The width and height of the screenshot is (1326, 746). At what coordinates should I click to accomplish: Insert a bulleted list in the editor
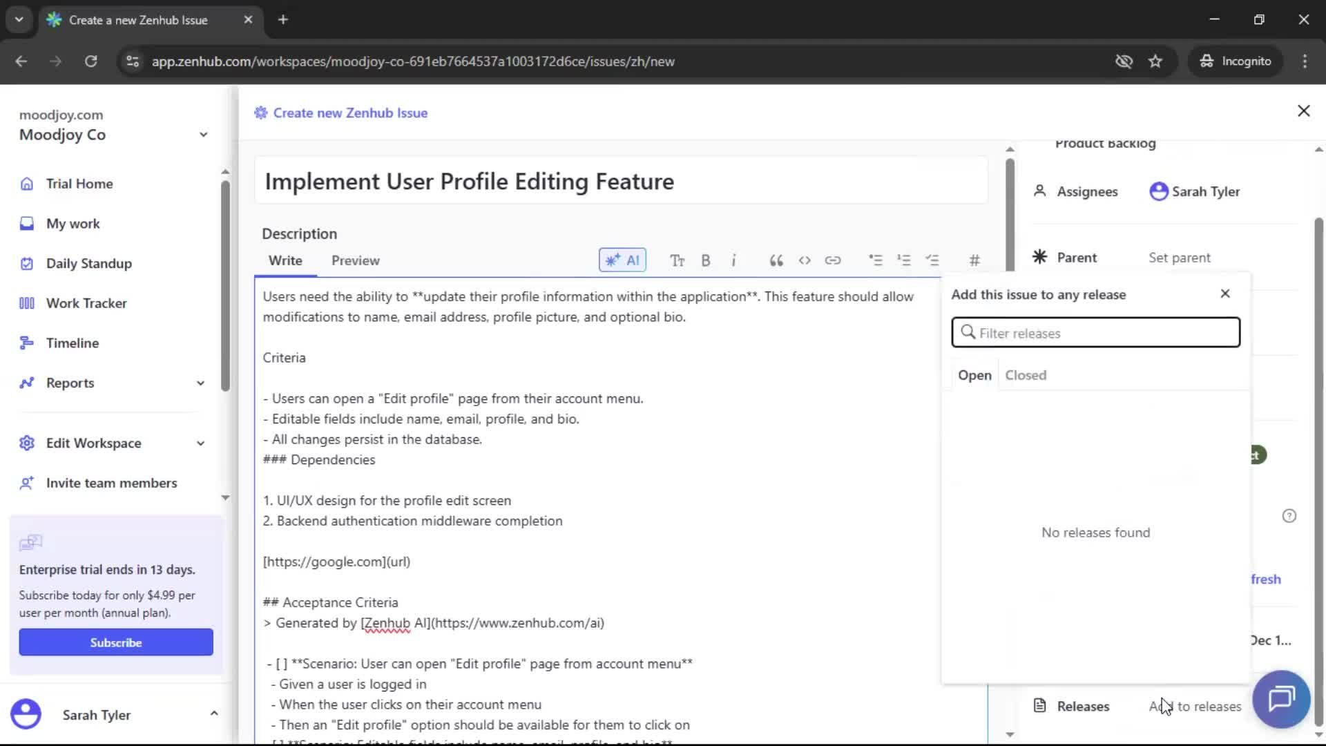pyautogui.click(x=875, y=260)
